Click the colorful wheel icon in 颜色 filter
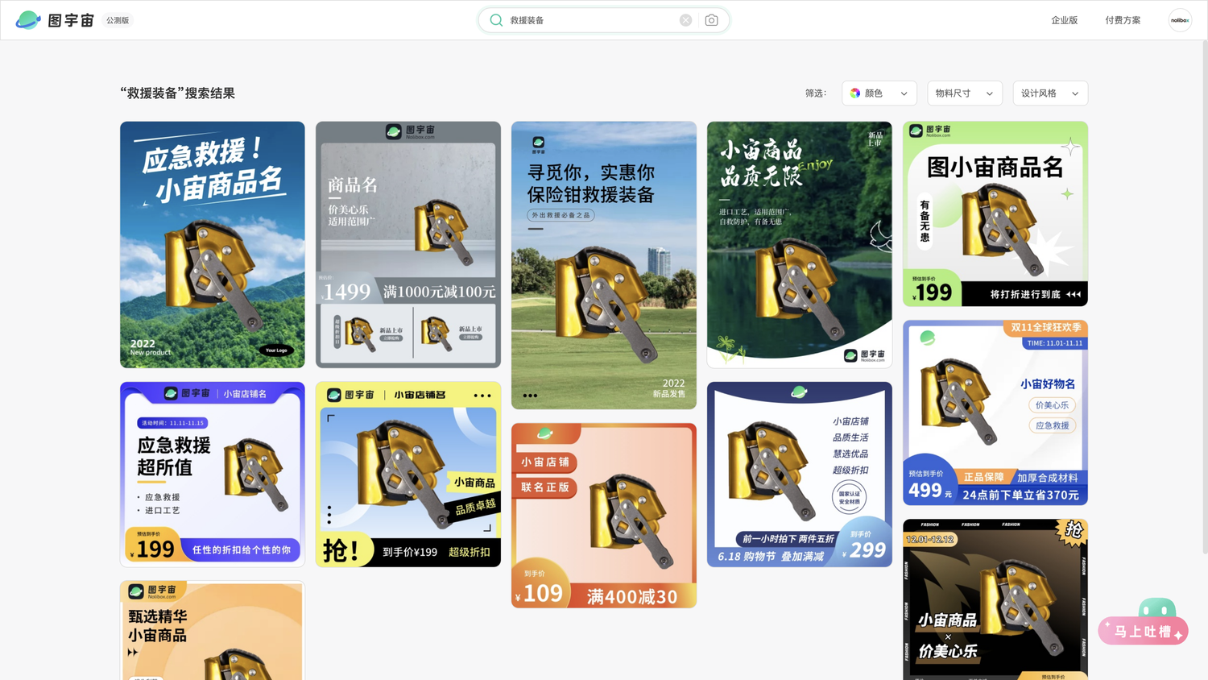The width and height of the screenshot is (1208, 680). click(x=855, y=93)
